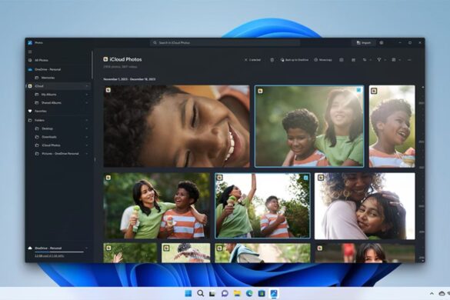
Task: Delete selected photos with trash icon
Action: [272, 60]
